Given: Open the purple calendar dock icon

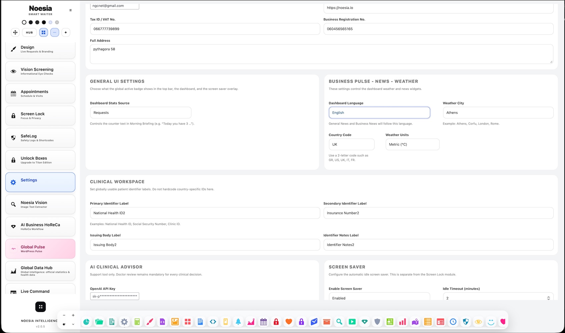Looking at the screenshot, I should tap(264, 322).
